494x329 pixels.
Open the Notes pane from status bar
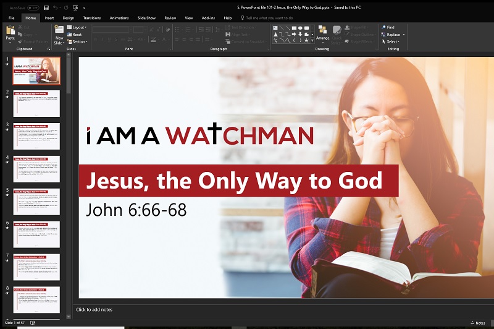pos(477,323)
